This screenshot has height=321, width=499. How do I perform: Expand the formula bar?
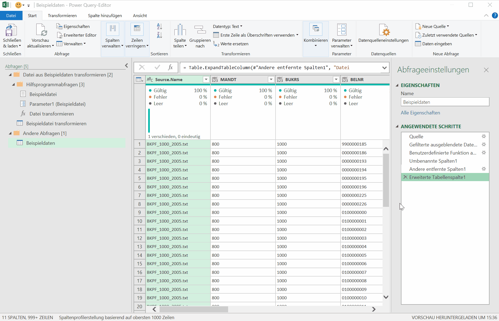[384, 68]
